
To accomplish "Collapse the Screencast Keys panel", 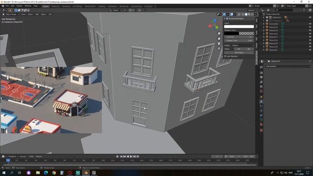I will click(x=224, y=19).
